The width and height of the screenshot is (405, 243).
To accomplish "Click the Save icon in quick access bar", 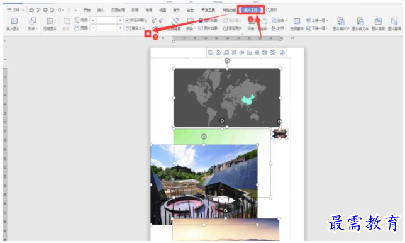I will tap(31, 10).
